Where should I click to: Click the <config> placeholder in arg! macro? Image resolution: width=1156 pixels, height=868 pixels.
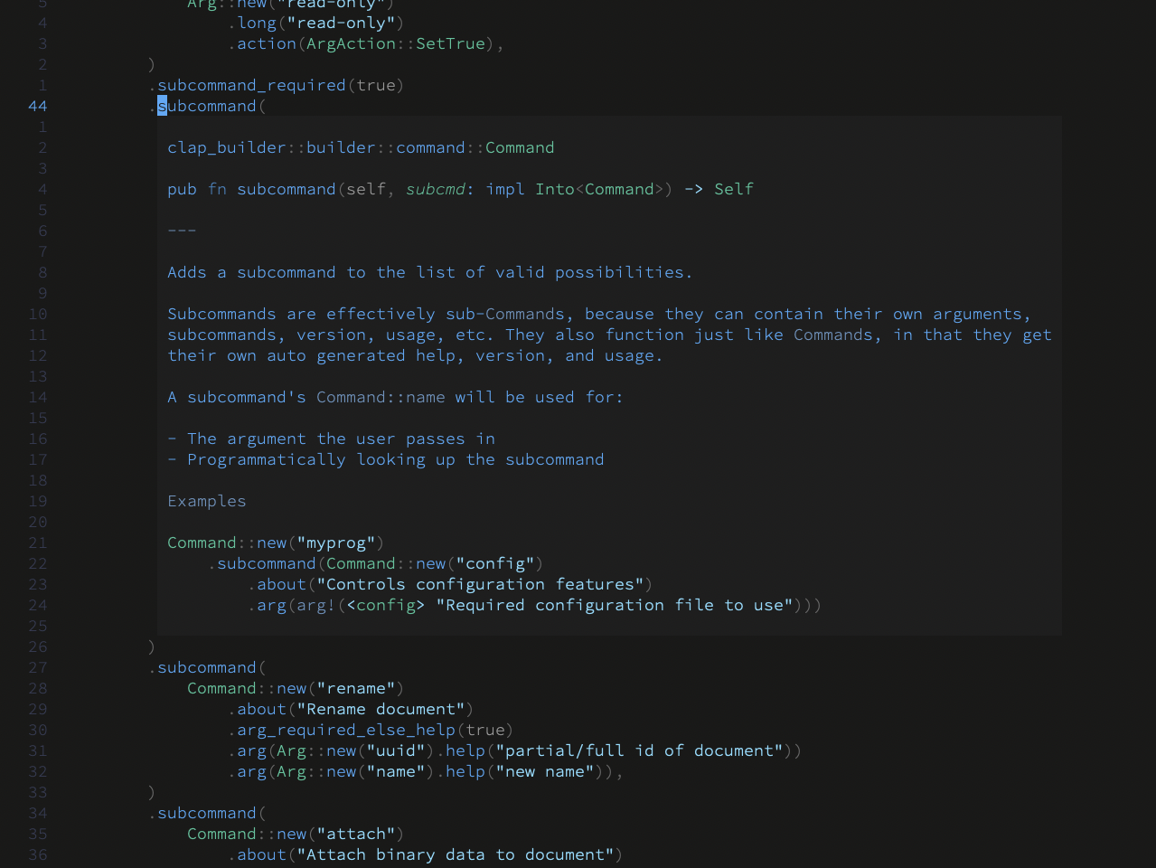click(x=385, y=606)
